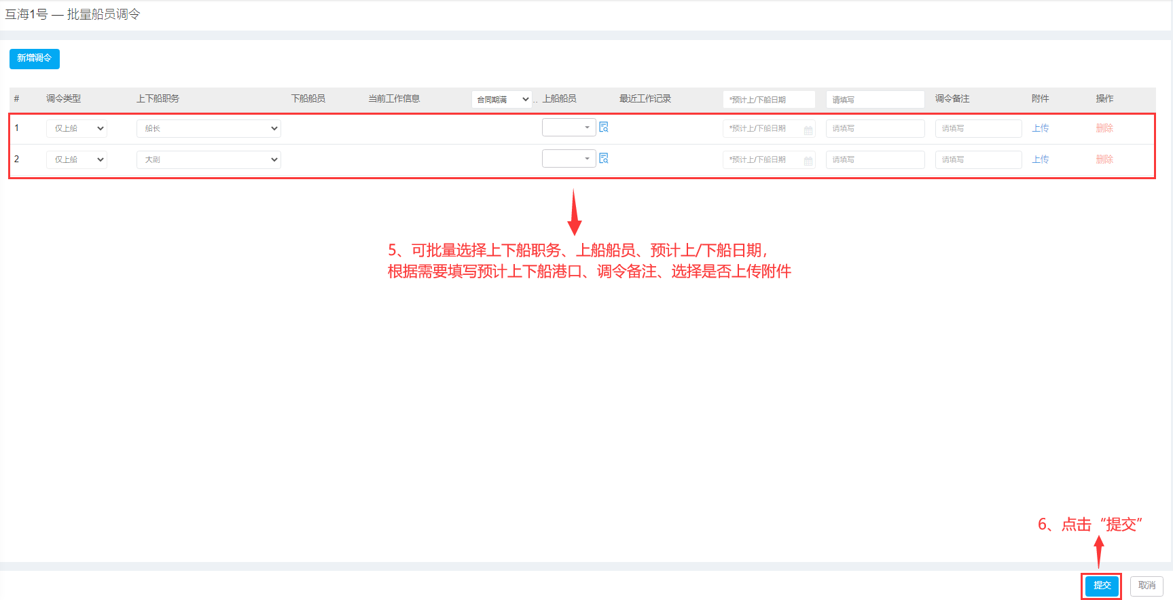Click the 当前工作信息 column header
Screen dimensions: 1173x600
coord(394,98)
